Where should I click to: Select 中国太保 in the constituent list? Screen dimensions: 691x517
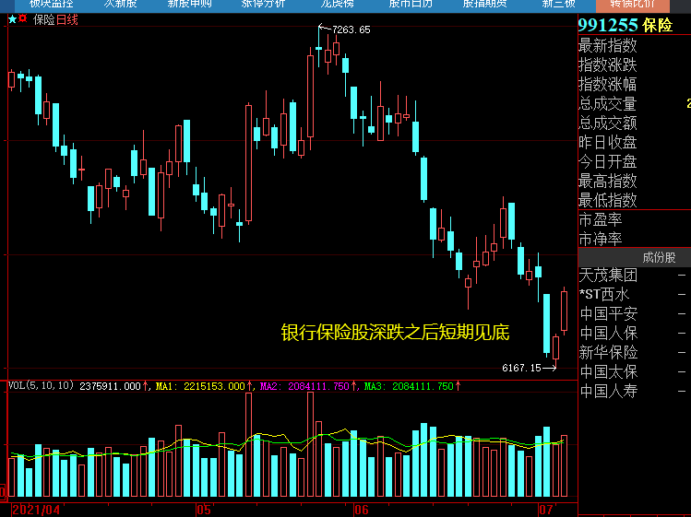tap(634, 372)
